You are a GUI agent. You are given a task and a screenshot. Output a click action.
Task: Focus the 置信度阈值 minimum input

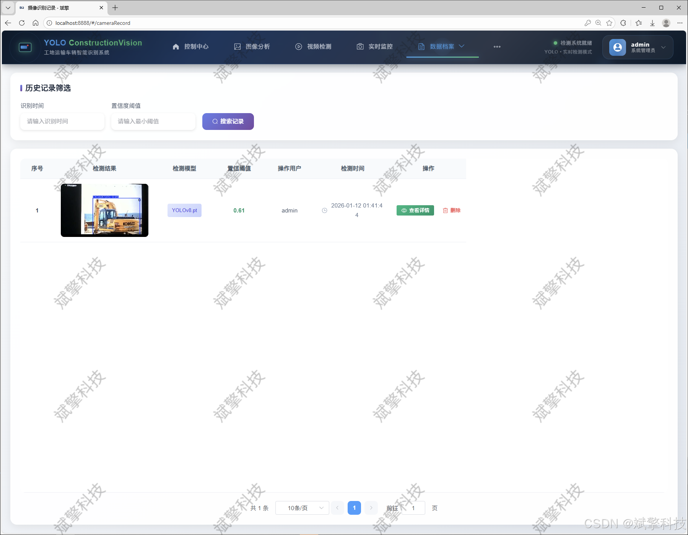[x=153, y=122]
